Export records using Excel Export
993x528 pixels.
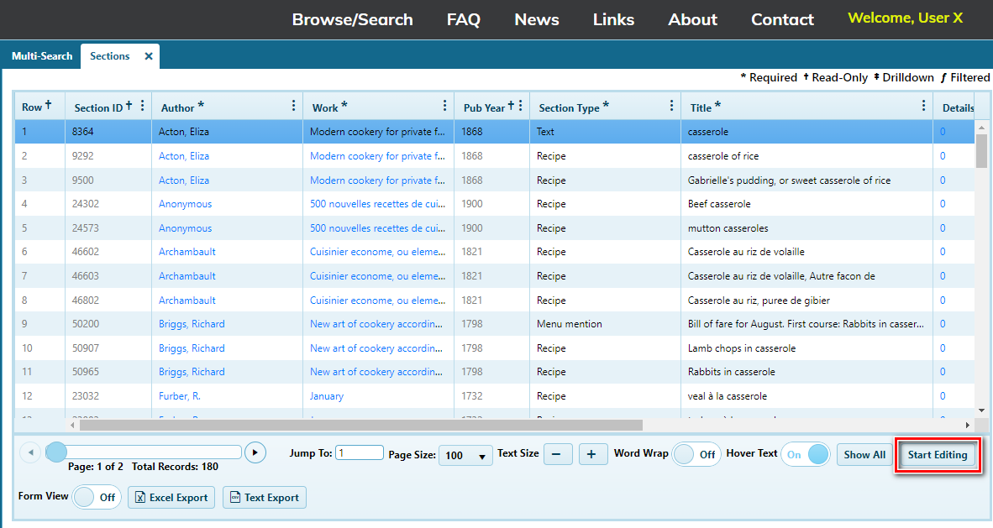(171, 498)
